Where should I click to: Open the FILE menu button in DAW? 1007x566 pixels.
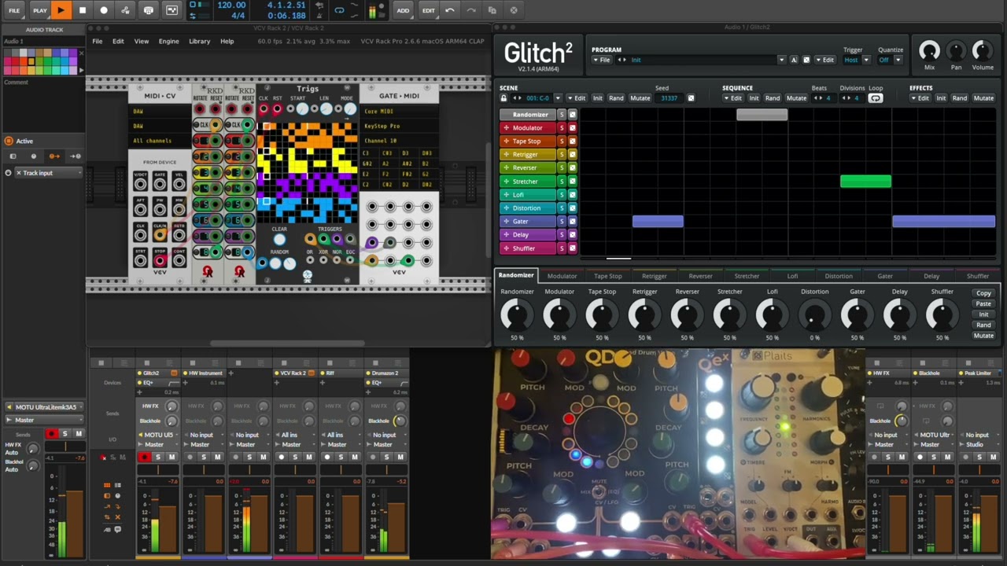[x=14, y=10]
